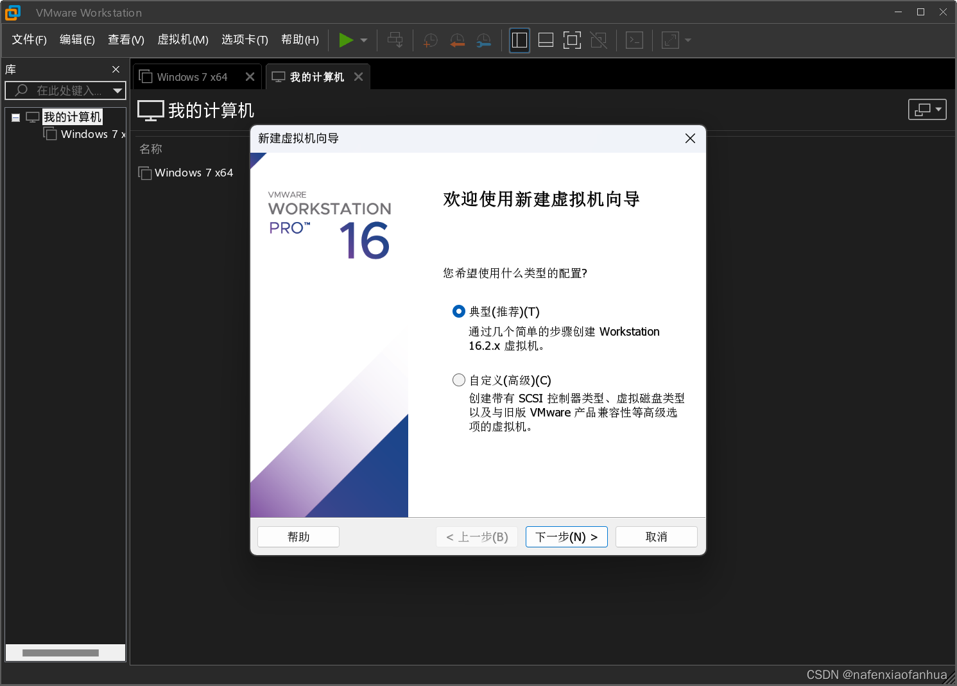Open the 编辑(E) menu

pyautogui.click(x=77, y=40)
